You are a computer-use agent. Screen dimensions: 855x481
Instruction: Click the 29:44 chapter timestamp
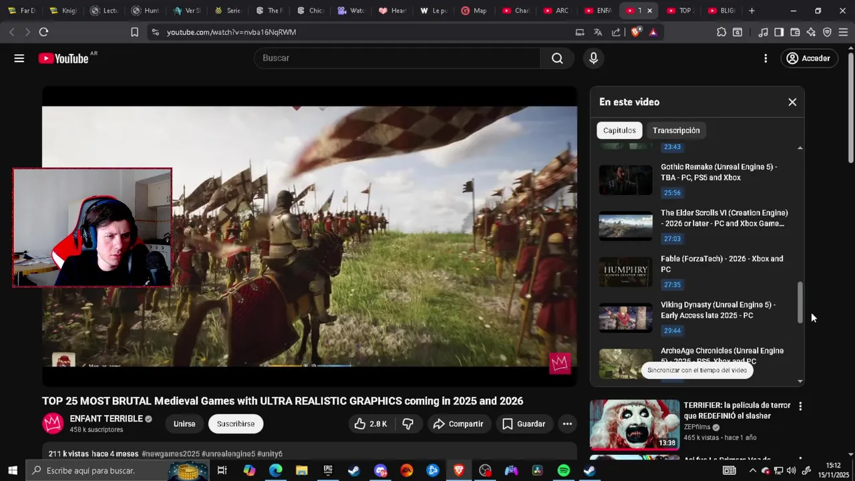tap(672, 331)
